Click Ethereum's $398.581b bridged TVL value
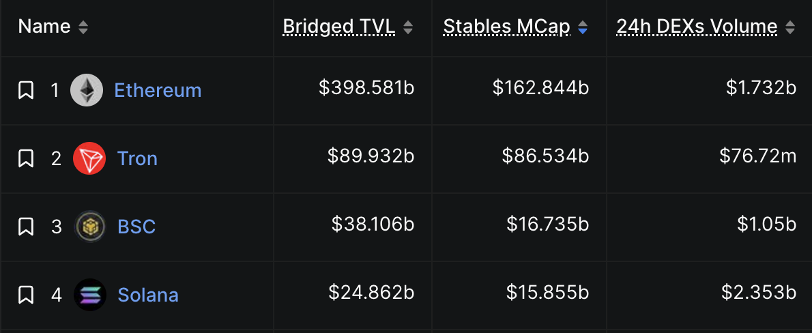 pyautogui.click(x=366, y=88)
